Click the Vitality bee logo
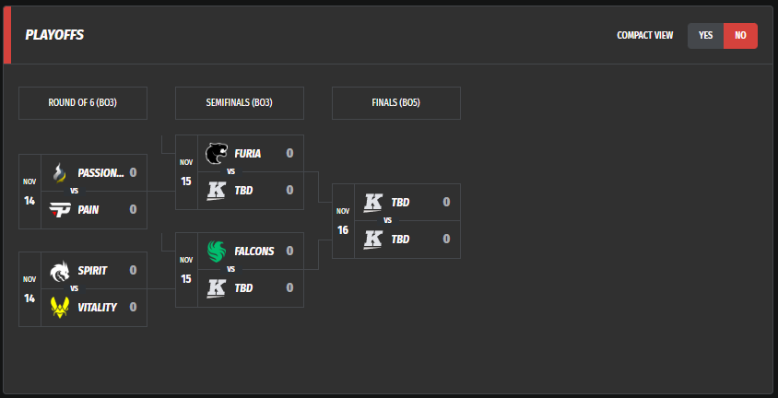The image size is (778, 398). point(60,307)
